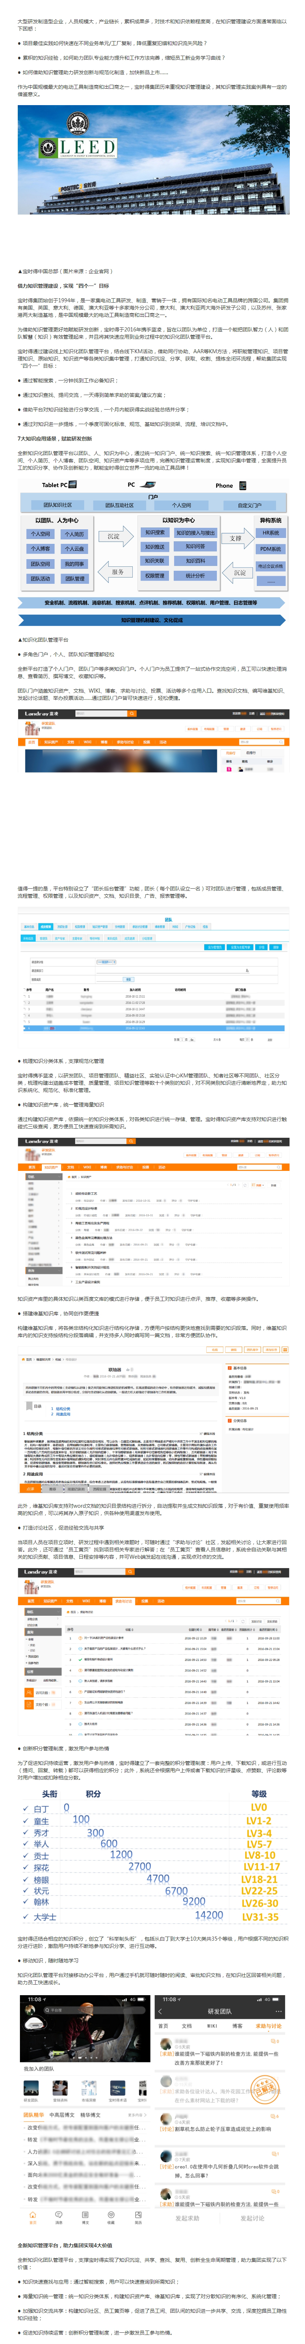Click the checkmark beside 贡士
Screen dimensions: 305x2344
pos(25,1856)
